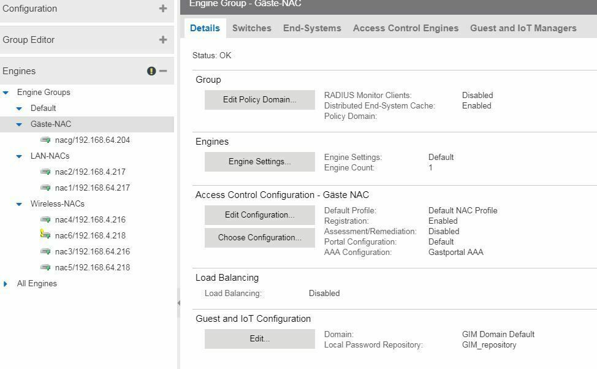Click the nacg/192.168.64.204 engine icon

point(45,140)
